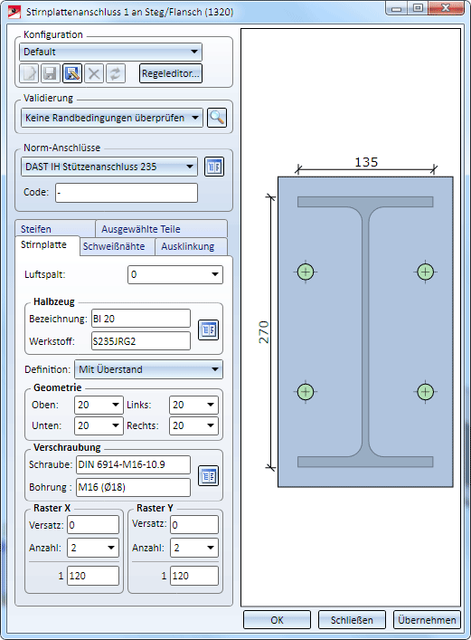This screenshot has width=471, height=640.
Task: Click the Schraube field DIN 6914-M16-10.9
Action: (133, 465)
